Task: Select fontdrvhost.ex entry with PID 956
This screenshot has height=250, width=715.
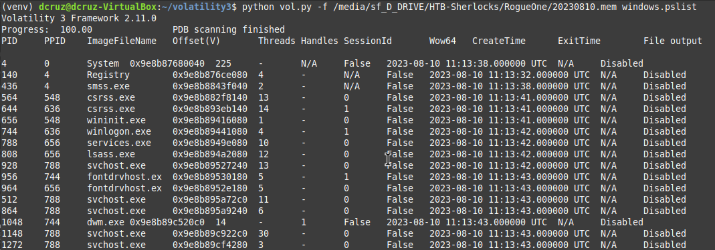Action: point(124,177)
